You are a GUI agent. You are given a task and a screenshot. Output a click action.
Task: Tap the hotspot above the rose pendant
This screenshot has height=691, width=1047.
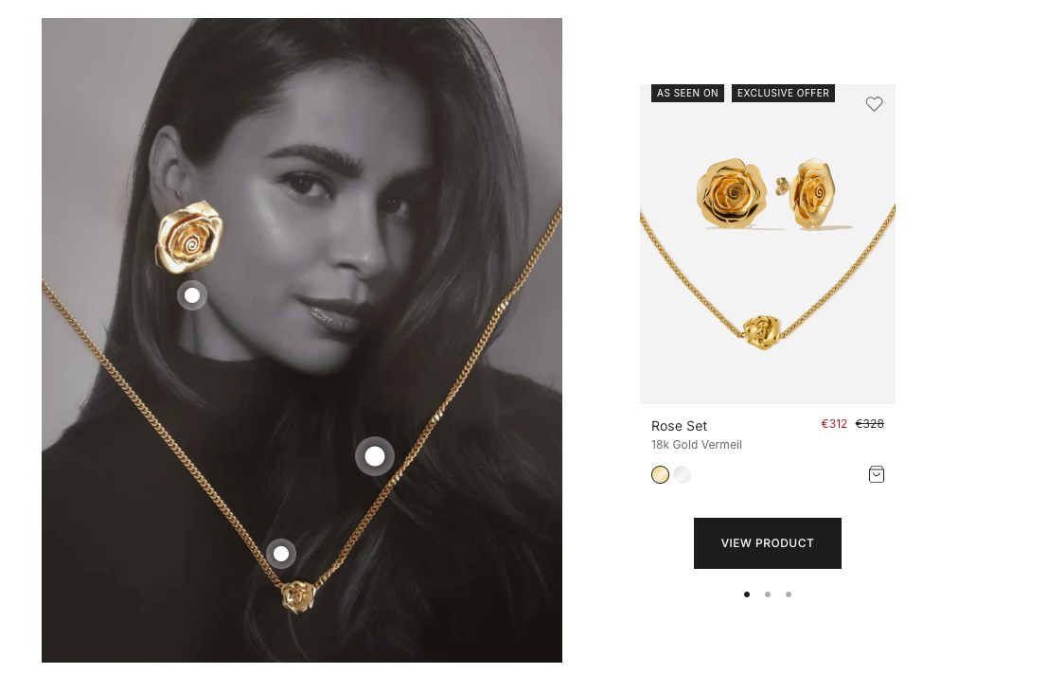[x=281, y=554]
